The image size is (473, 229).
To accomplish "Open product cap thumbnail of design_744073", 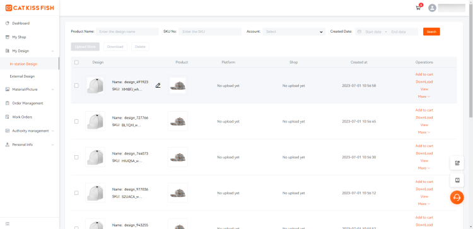I will (x=178, y=157).
